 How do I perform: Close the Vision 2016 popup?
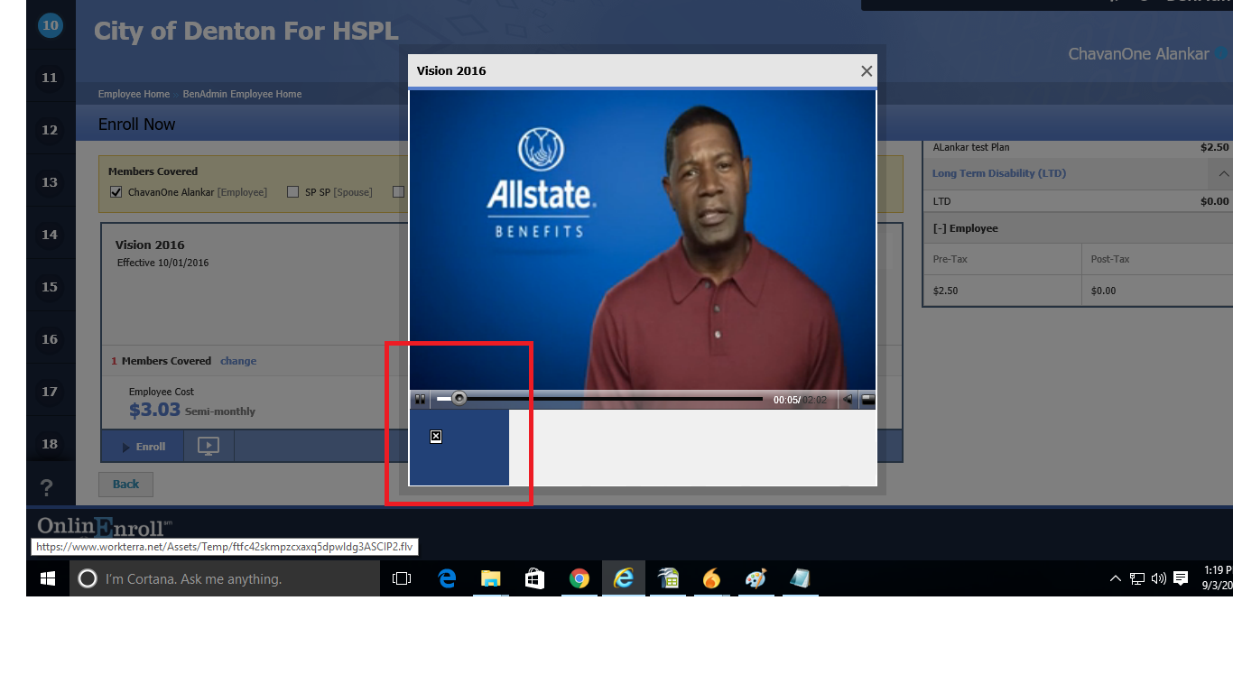click(867, 71)
